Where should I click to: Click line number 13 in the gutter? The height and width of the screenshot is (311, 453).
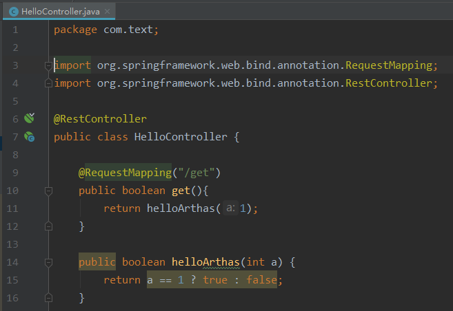click(x=12, y=244)
